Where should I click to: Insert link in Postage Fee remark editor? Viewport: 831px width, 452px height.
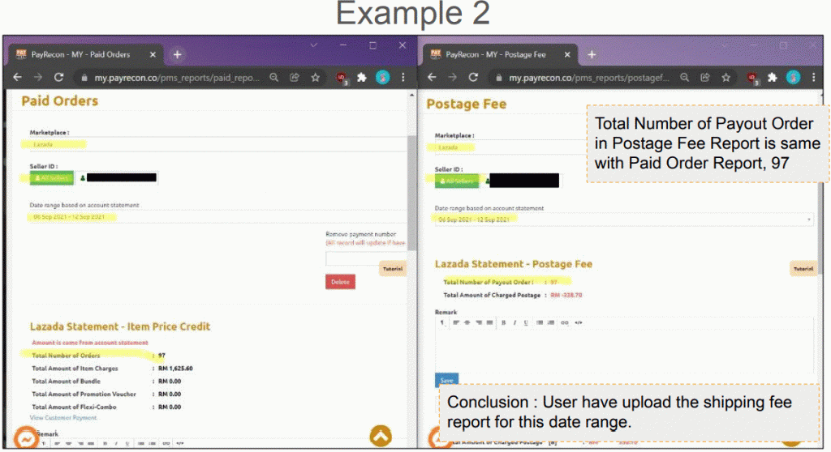[x=565, y=322]
